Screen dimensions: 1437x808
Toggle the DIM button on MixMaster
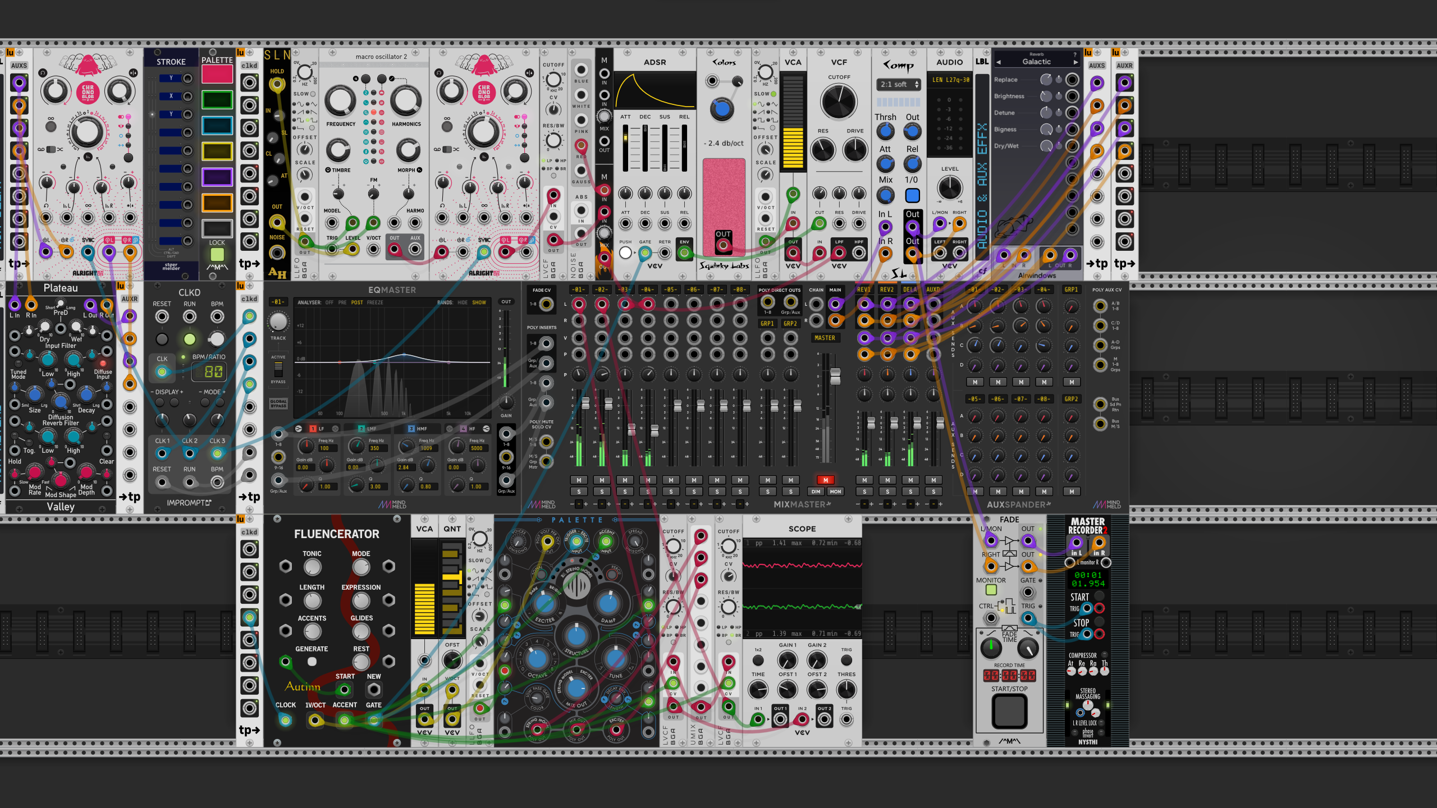point(816,492)
